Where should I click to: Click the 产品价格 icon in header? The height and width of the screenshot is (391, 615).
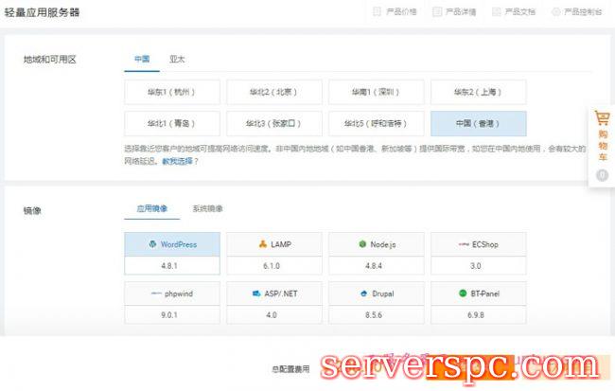tap(378, 12)
